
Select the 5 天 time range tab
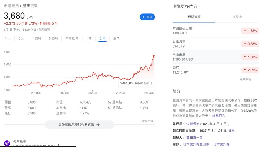pos(21,38)
